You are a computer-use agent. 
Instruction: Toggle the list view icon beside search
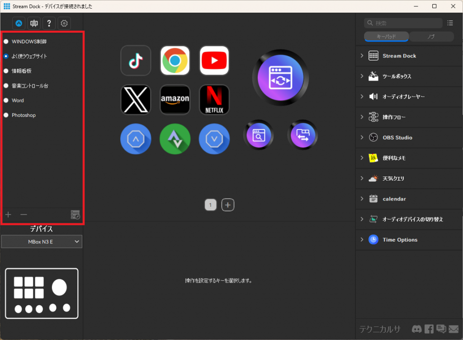(x=450, y=23)
